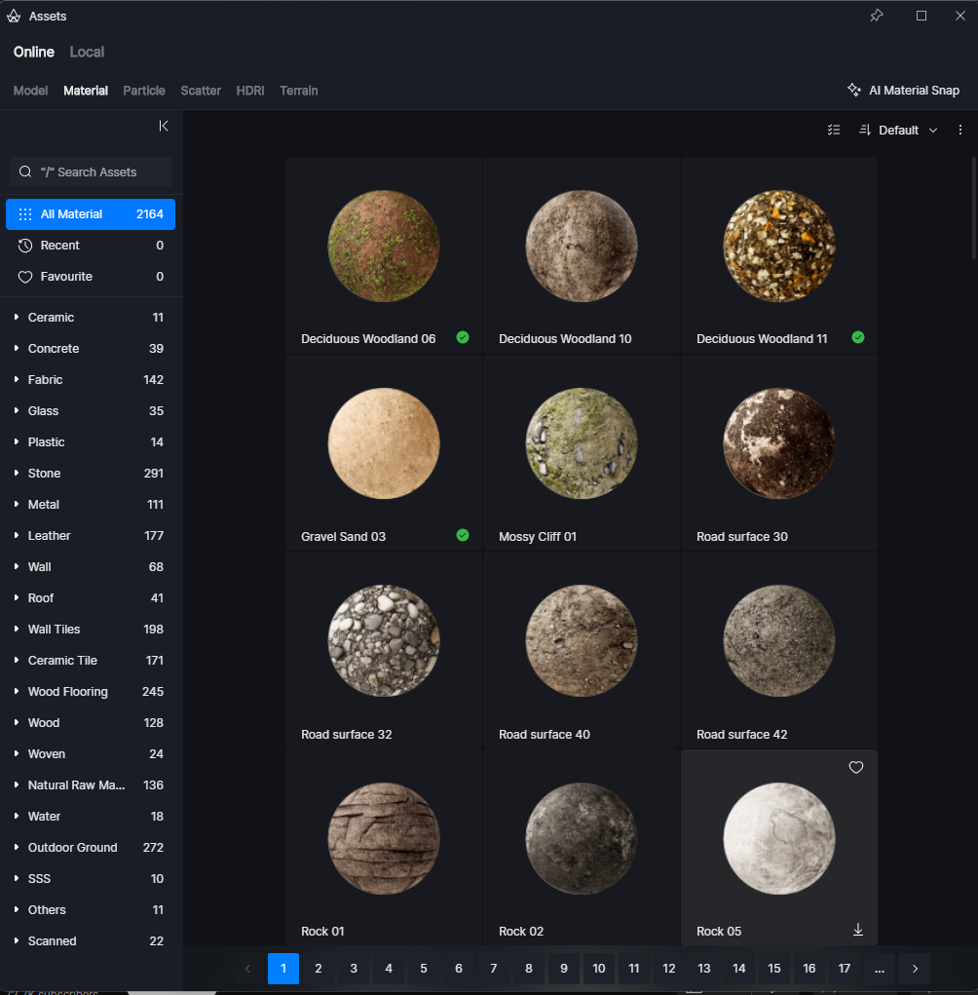Select the Plastic category

point(91,442)
